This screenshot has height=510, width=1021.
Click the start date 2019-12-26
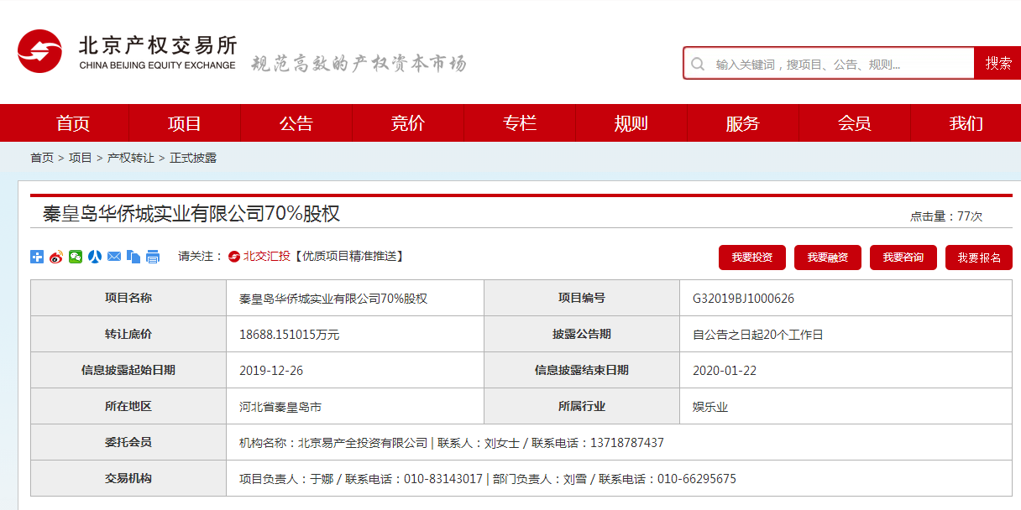pos(271,371)
